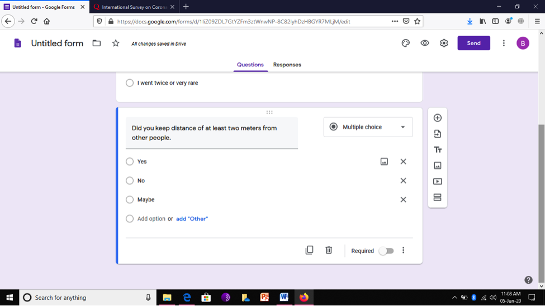Viewport: 545px width, 306px height.
Task: Toggle the Required switch
Action: (x=386, y=251)
